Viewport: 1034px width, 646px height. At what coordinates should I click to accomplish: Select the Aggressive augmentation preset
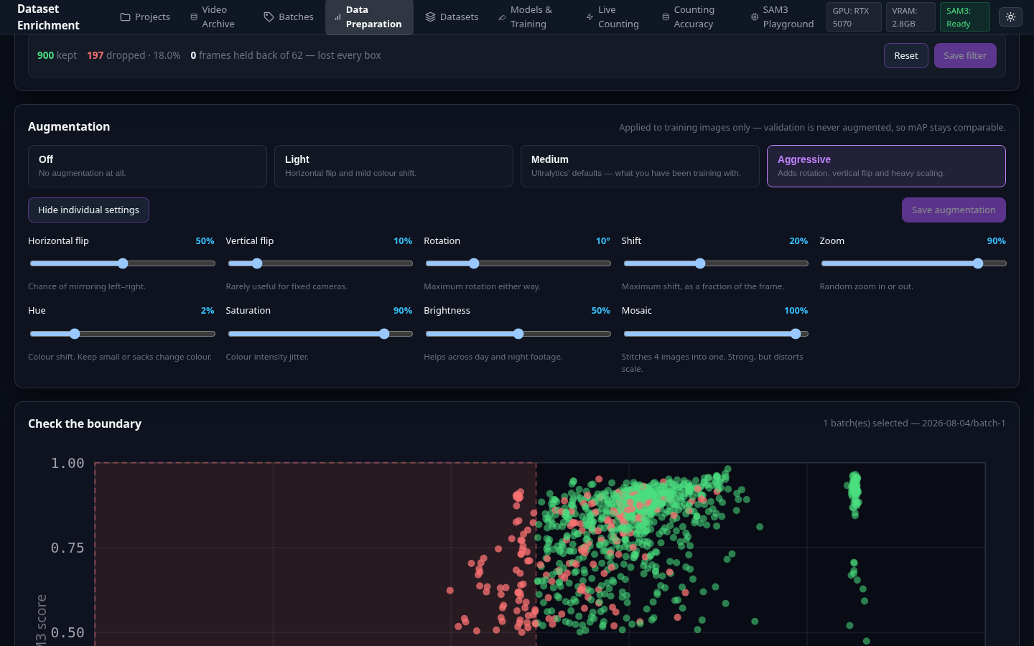coord(886,166)
